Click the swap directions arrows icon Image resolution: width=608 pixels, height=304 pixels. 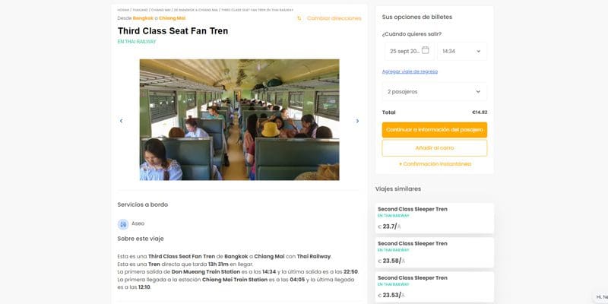coord(299,18)
